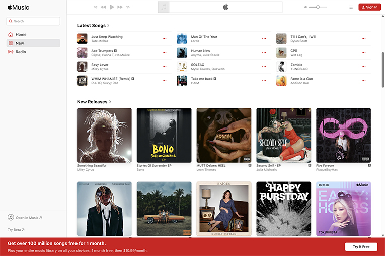Click the Human Now song title
The width and height of the screenshot is (385, 256).
coord(201,51)
